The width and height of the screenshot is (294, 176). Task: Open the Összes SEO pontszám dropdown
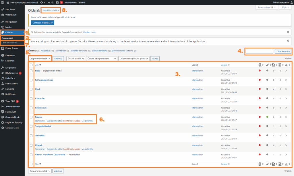[x=101, y=58]
